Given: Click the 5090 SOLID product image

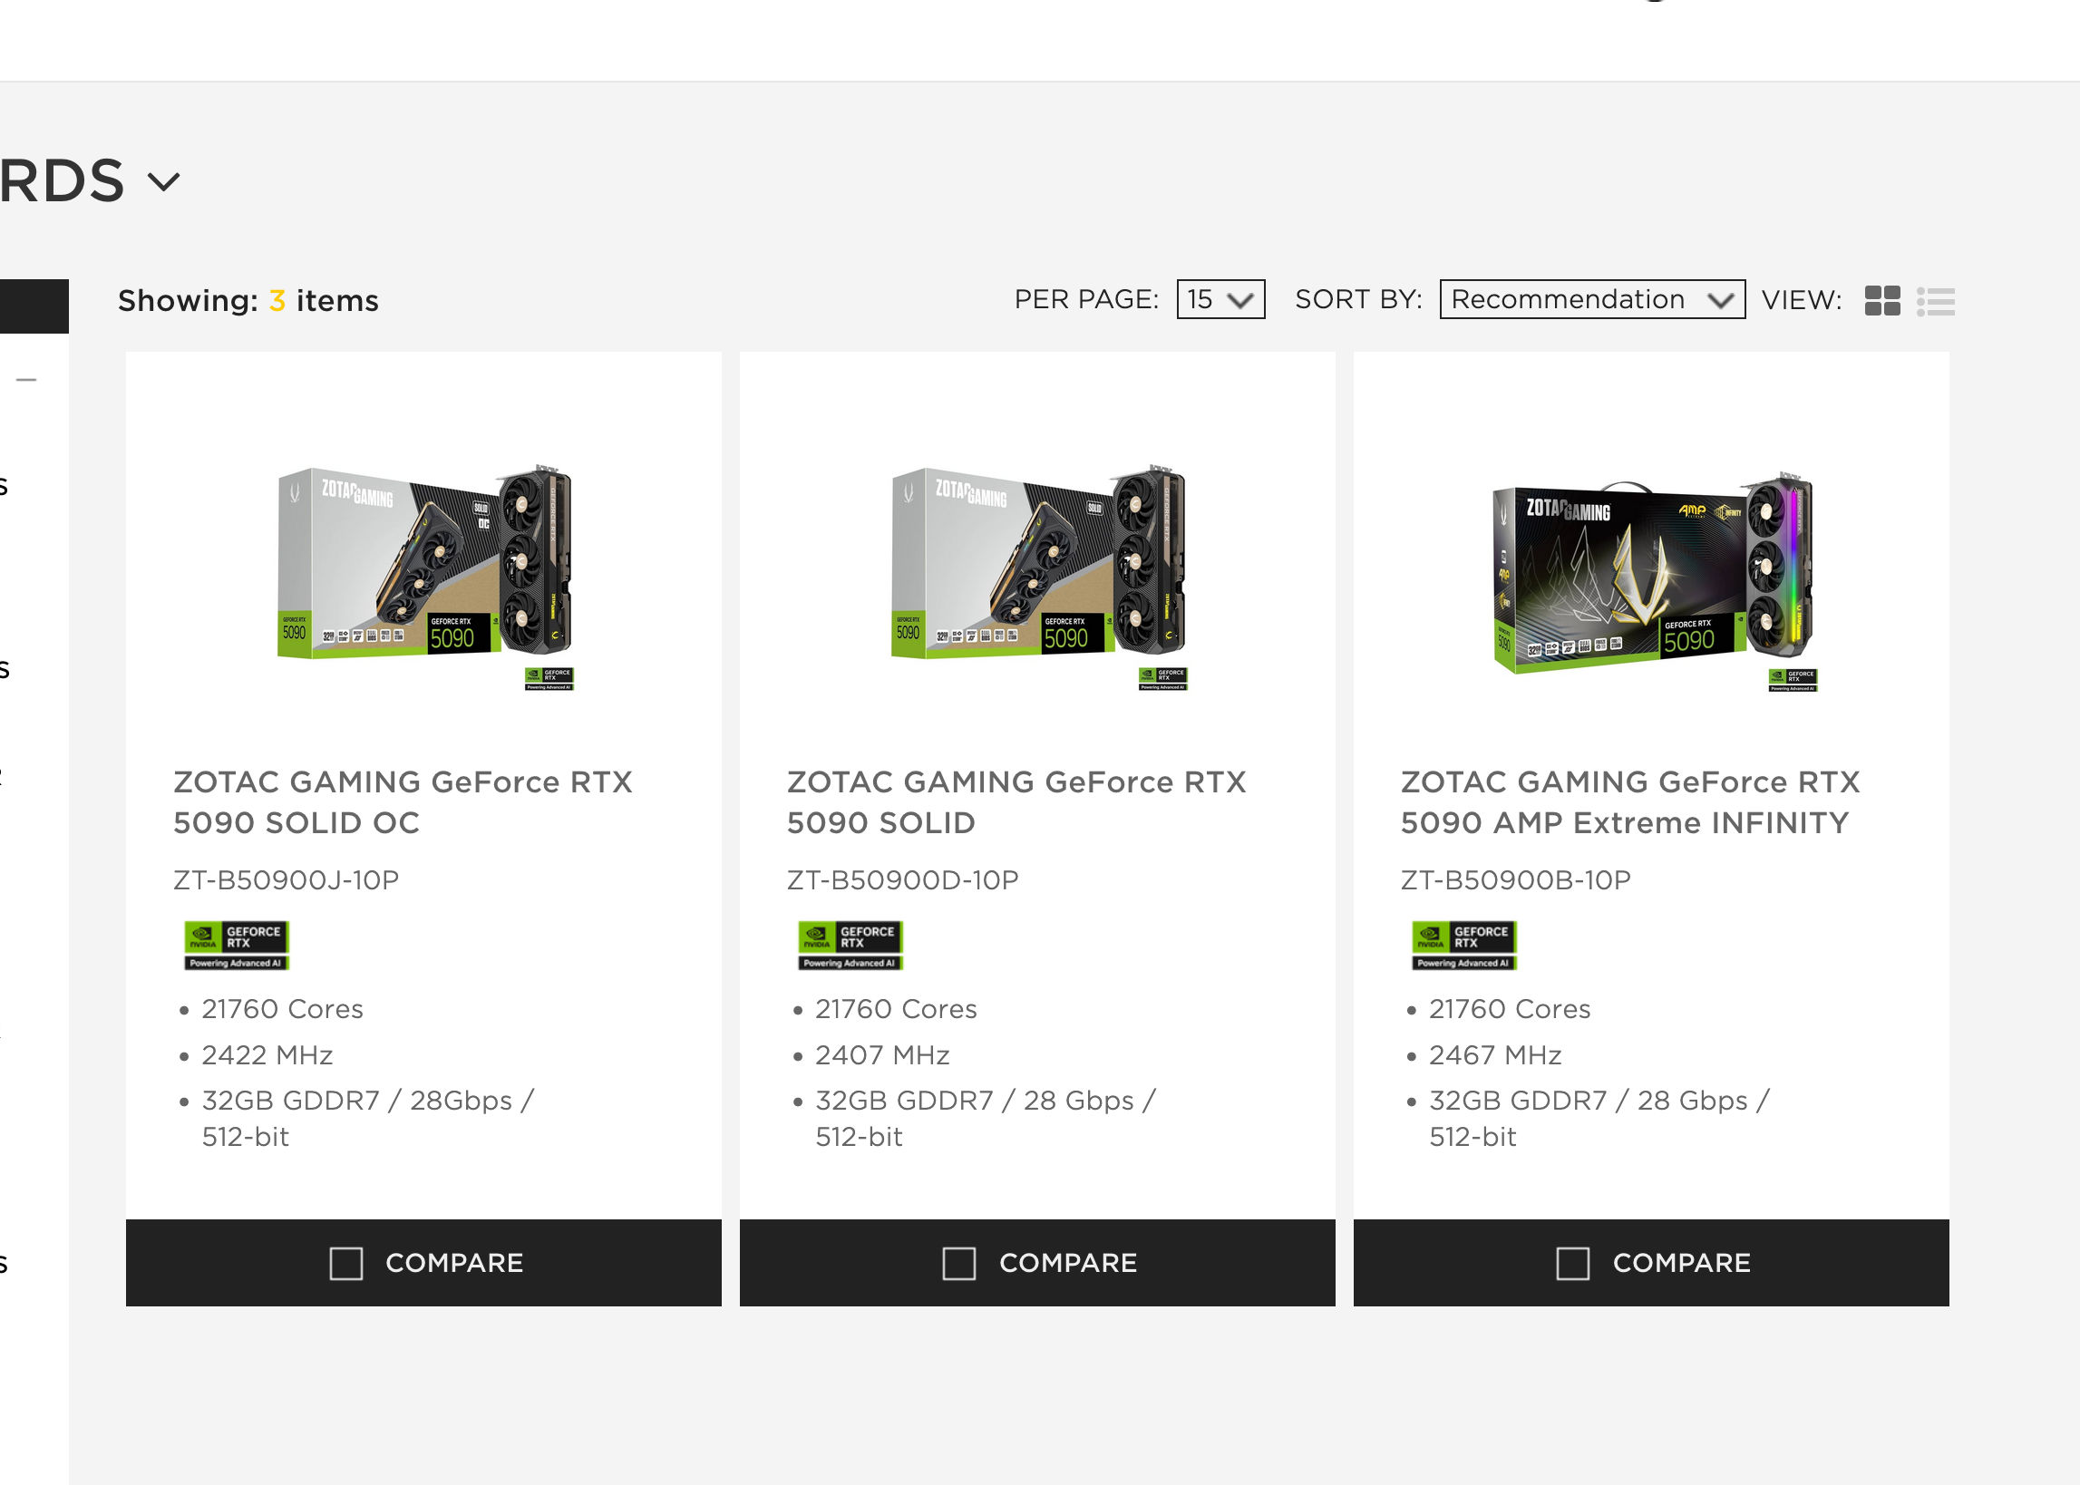Looking at the screenshot, I should pos(1038,576).
